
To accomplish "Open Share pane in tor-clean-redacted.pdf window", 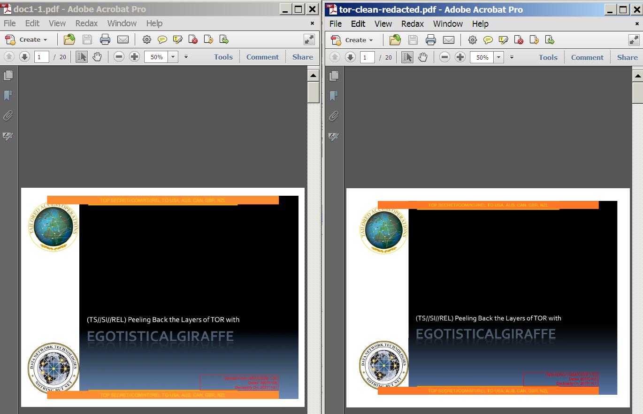I will (628, 57).
